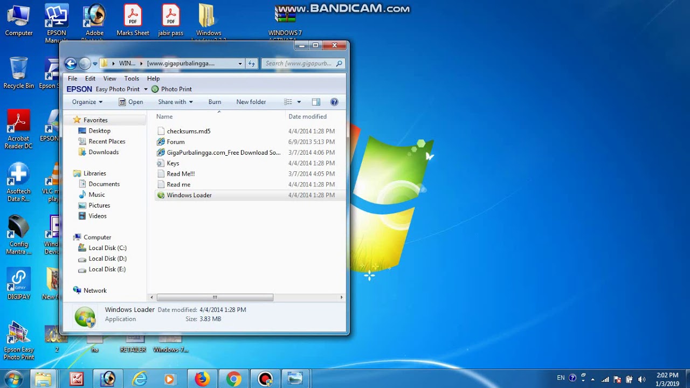Open Local Disk (E:)

[x=107, y=269]
